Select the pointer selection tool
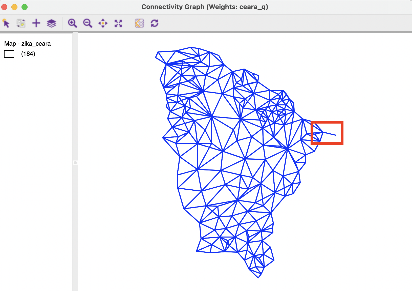Image resolution: width=412 pixels, height=291 pixels. pyautogui.click(x=6, y=23)
